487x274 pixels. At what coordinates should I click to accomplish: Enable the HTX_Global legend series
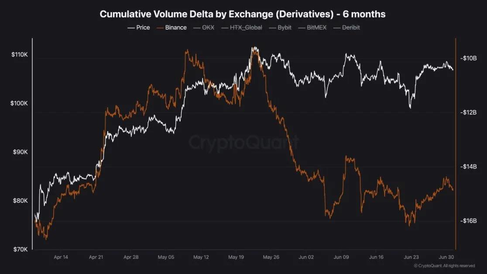click(x=242, y=27)
